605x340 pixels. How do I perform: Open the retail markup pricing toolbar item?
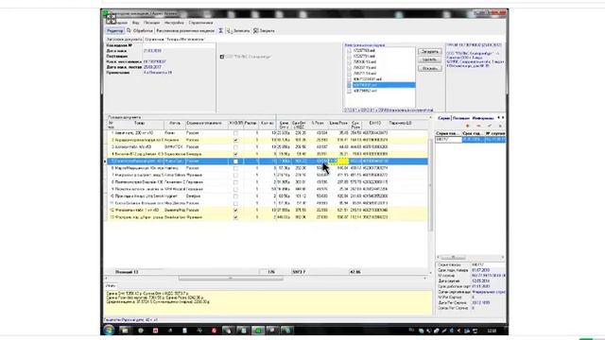coord(185,30)
